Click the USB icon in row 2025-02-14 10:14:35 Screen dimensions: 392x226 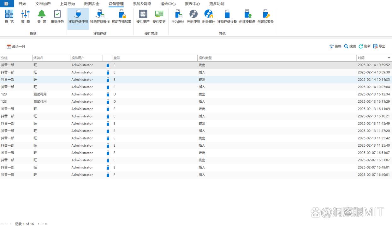click(x=108, y=80)
